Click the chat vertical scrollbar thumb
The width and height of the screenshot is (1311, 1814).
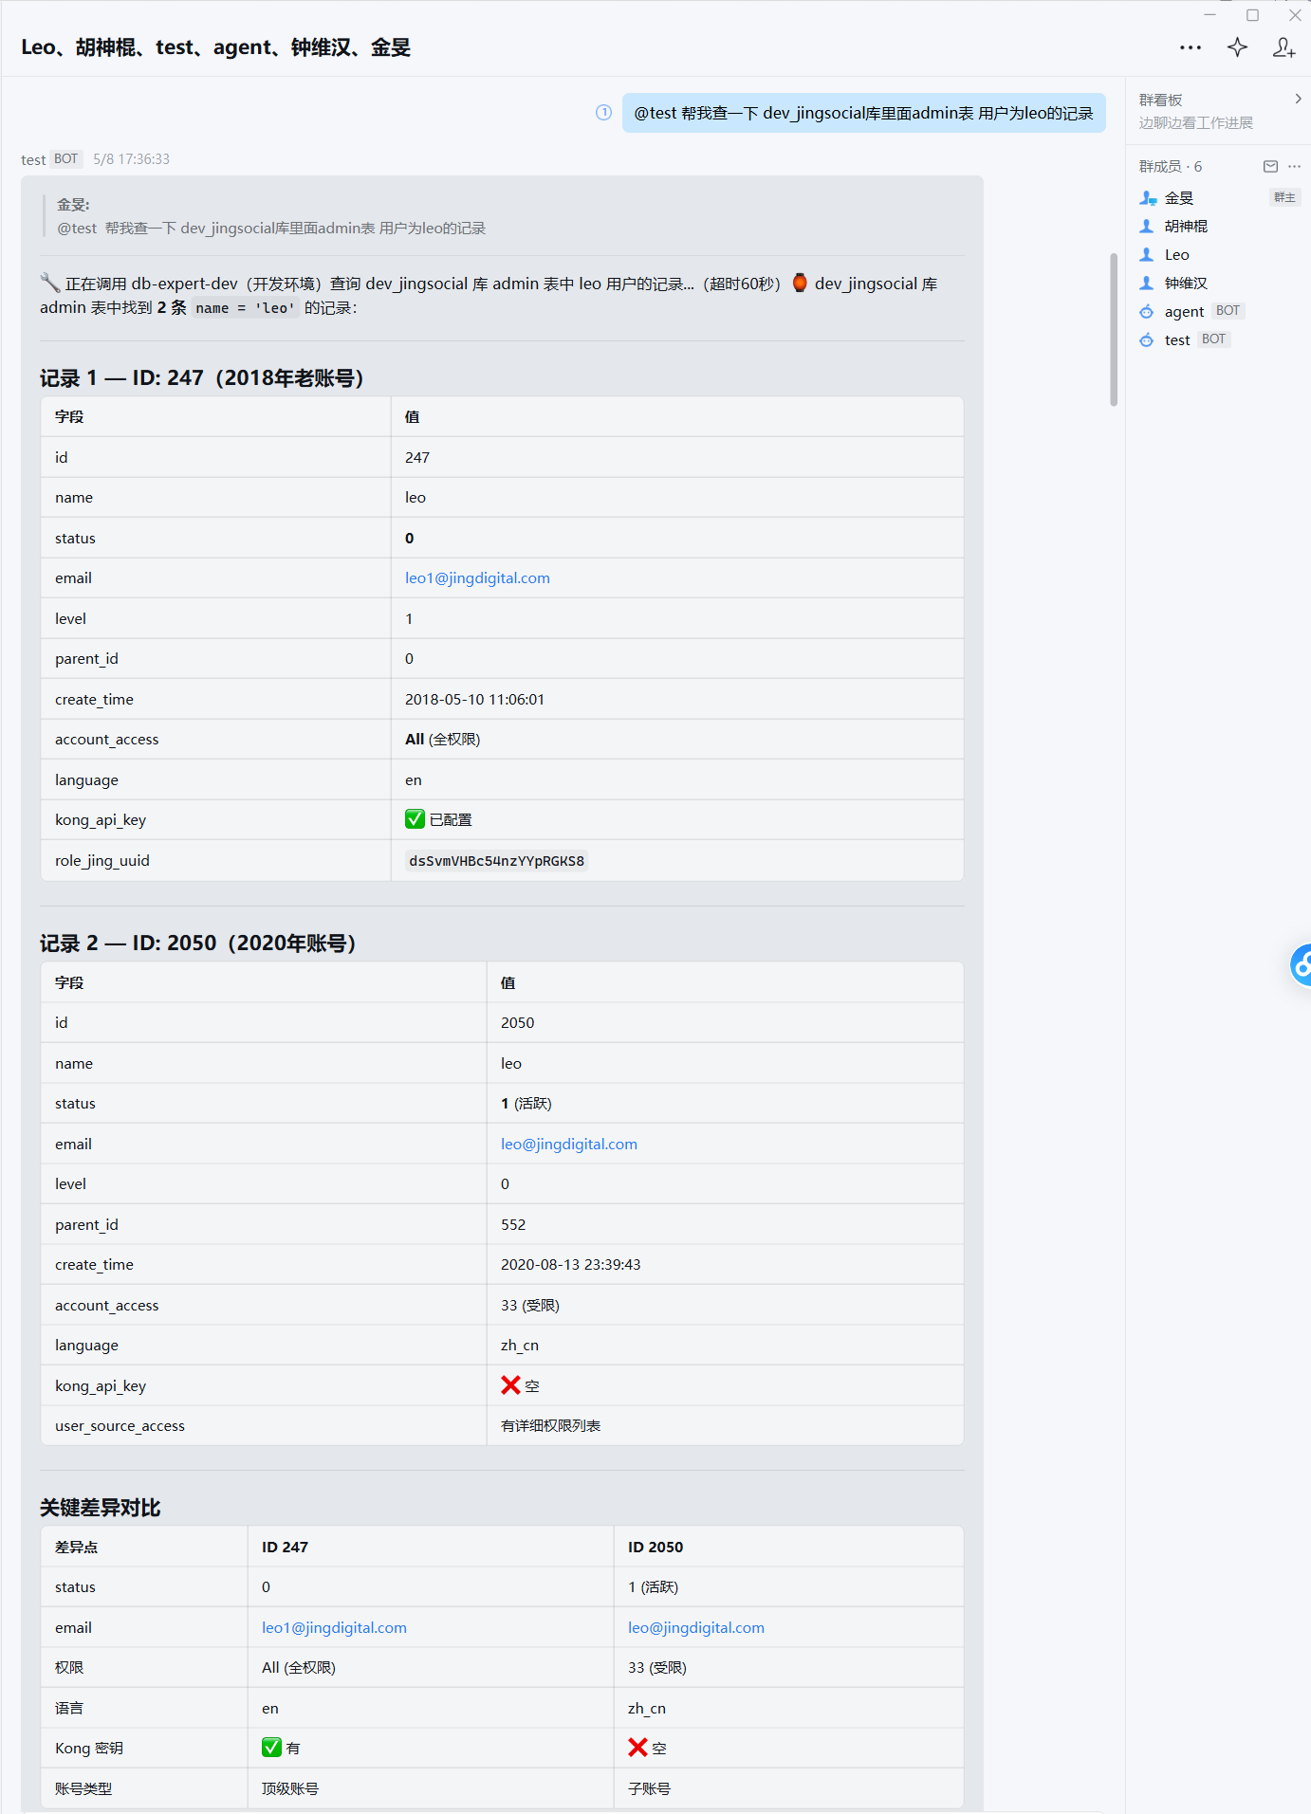pos(1114,329)
